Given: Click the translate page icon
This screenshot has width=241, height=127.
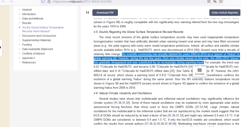Looking at the screenshot, I should tap(215, 2).
